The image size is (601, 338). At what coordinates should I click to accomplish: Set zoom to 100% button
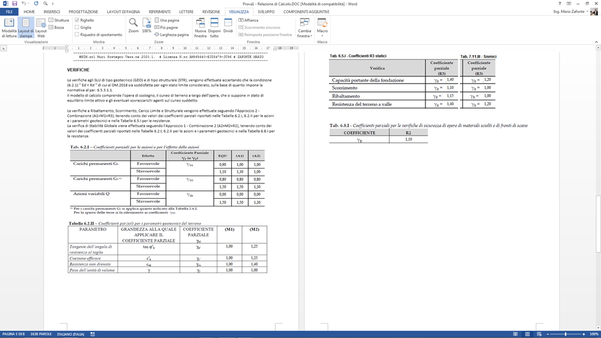(146, 26)
